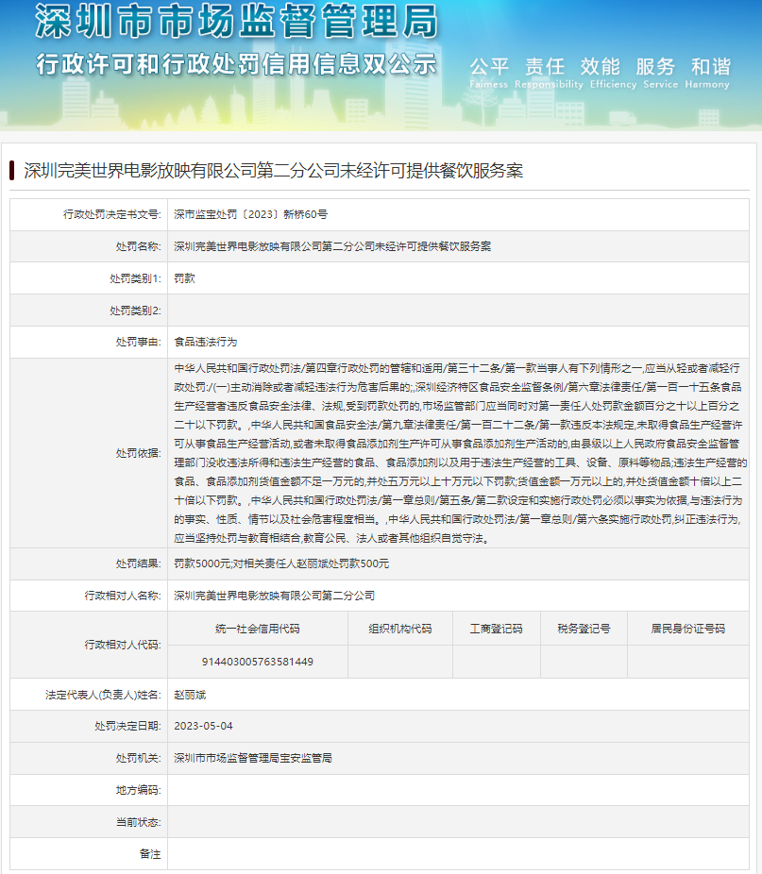Click the label 处罚类别2
The image size is (762, 874).
click(x=135, y=311)
